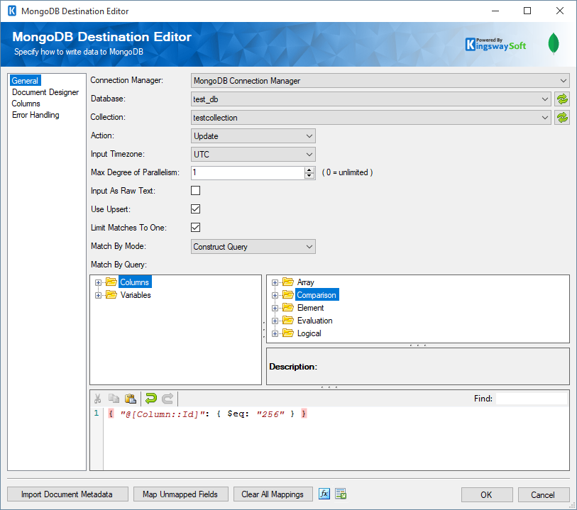This screenshot has width=577, height=510.
Task: Click the Cancel button
Action: [543, 494]
